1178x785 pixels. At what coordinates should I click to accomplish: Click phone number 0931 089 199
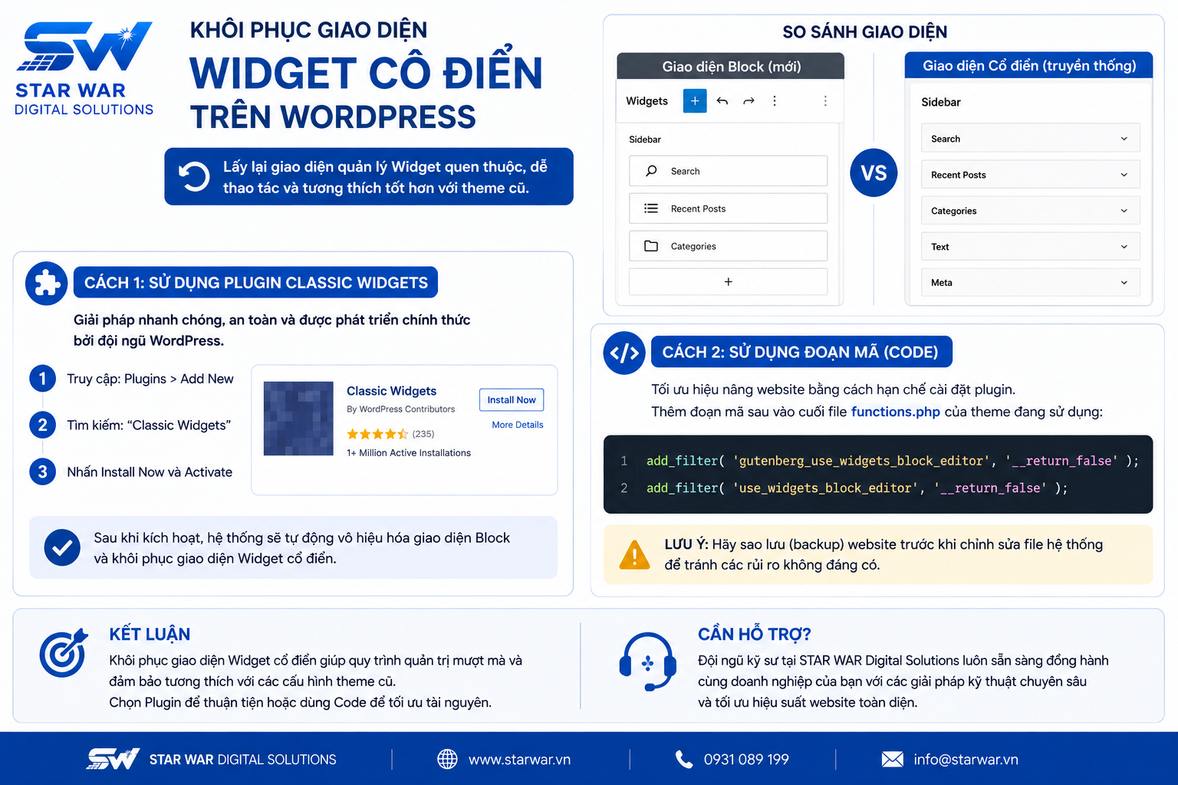[x=746, y=760]
